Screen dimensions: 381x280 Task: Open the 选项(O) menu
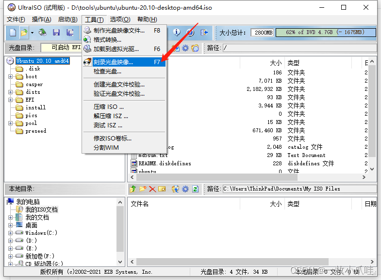point(120,19)
